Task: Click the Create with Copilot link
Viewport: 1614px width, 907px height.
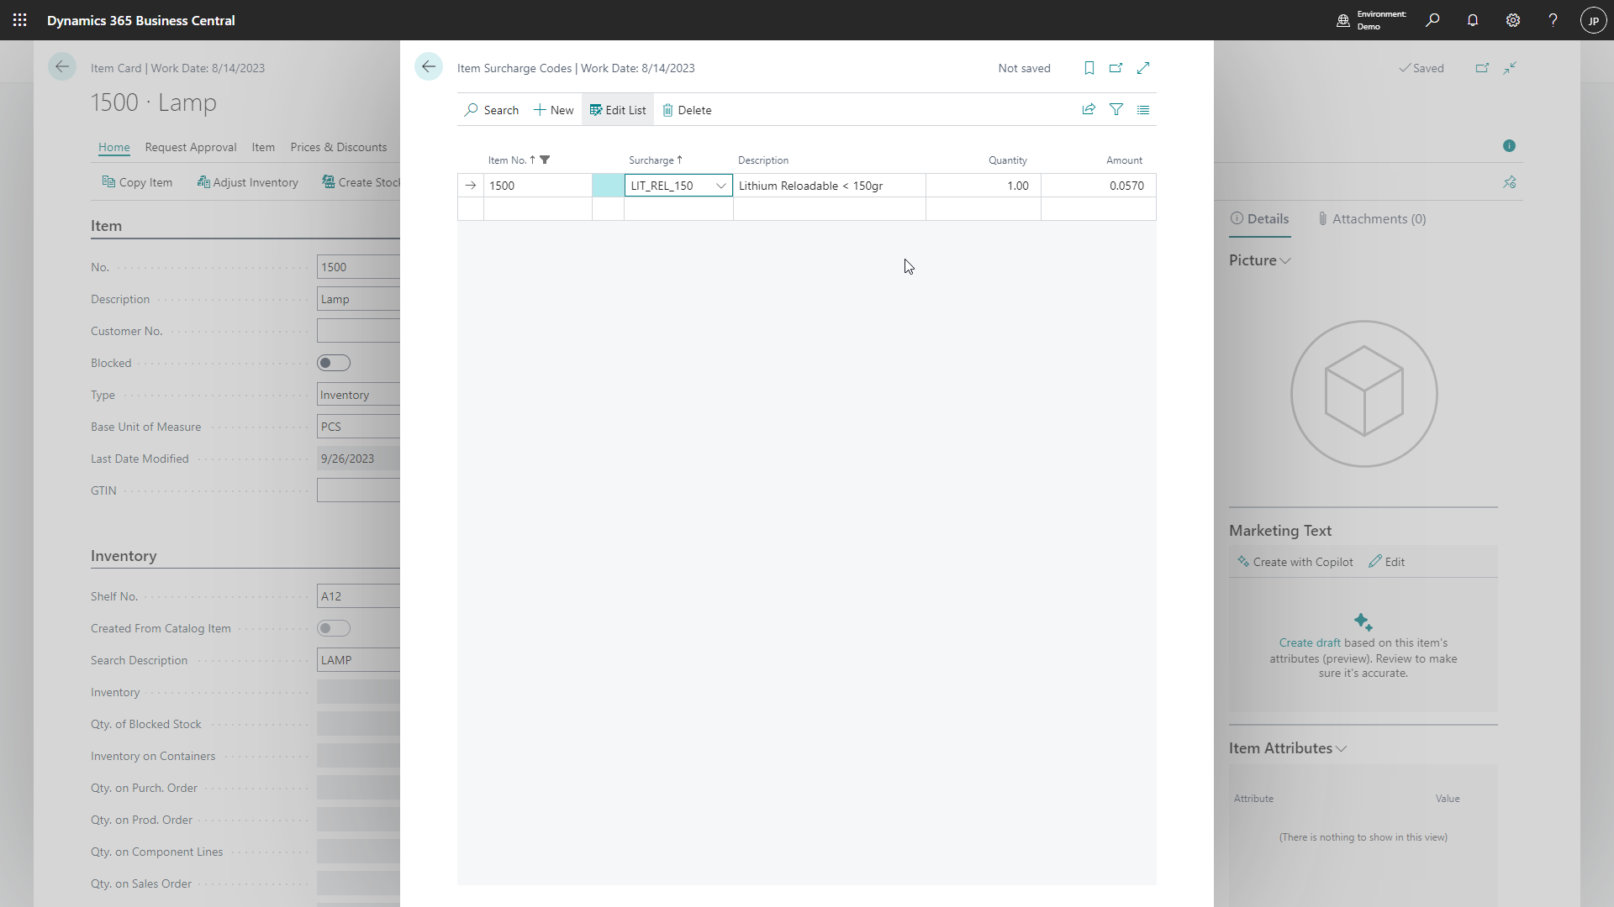Action: coord(1294,560)
